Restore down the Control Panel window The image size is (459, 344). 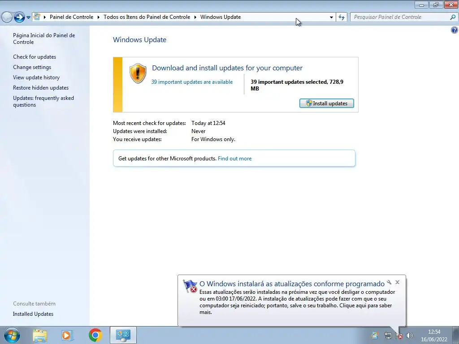point(436,4)
